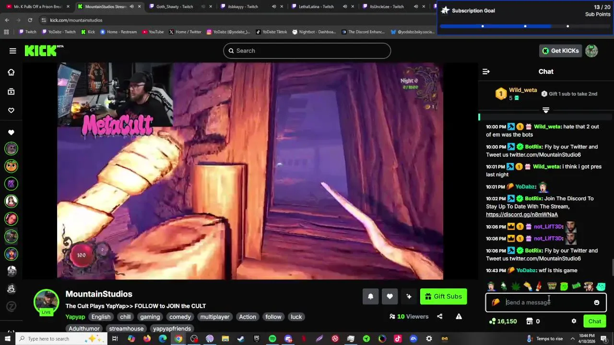
Task: Switch to LethalLatina - Twitch tab
Action: [316, 7]
